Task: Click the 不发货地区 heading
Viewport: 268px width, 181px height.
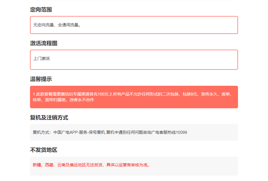Action: point(44,150)
